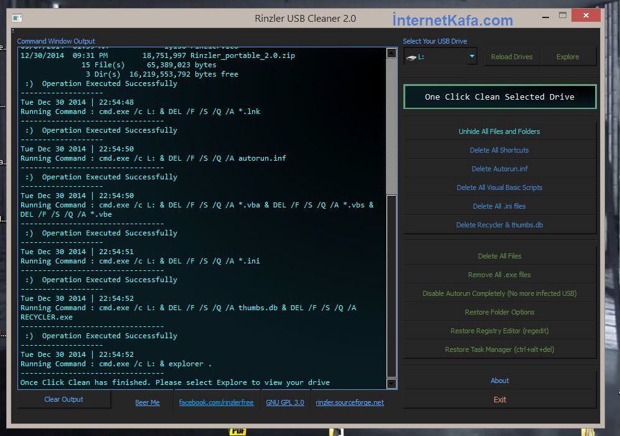Click Restore Task Manager button
This screenshot has height=436, width=620.
point(499,349)
